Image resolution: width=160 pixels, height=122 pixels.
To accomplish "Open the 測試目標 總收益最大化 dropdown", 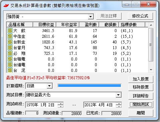I will point(118,95).
